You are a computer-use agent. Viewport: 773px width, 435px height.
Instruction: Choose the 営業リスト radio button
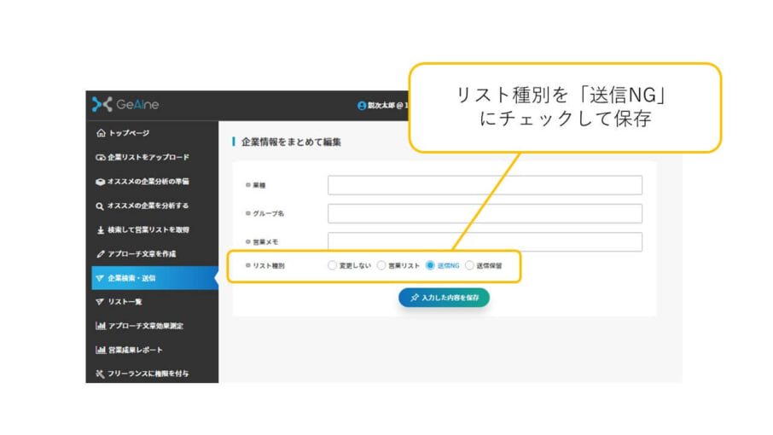381,265
